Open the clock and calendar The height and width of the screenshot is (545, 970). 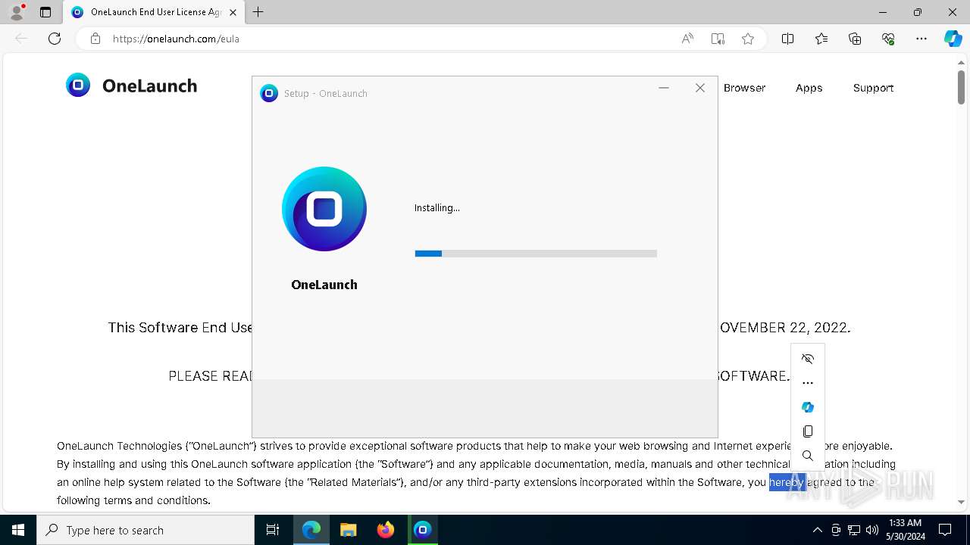tap(905, 530)
